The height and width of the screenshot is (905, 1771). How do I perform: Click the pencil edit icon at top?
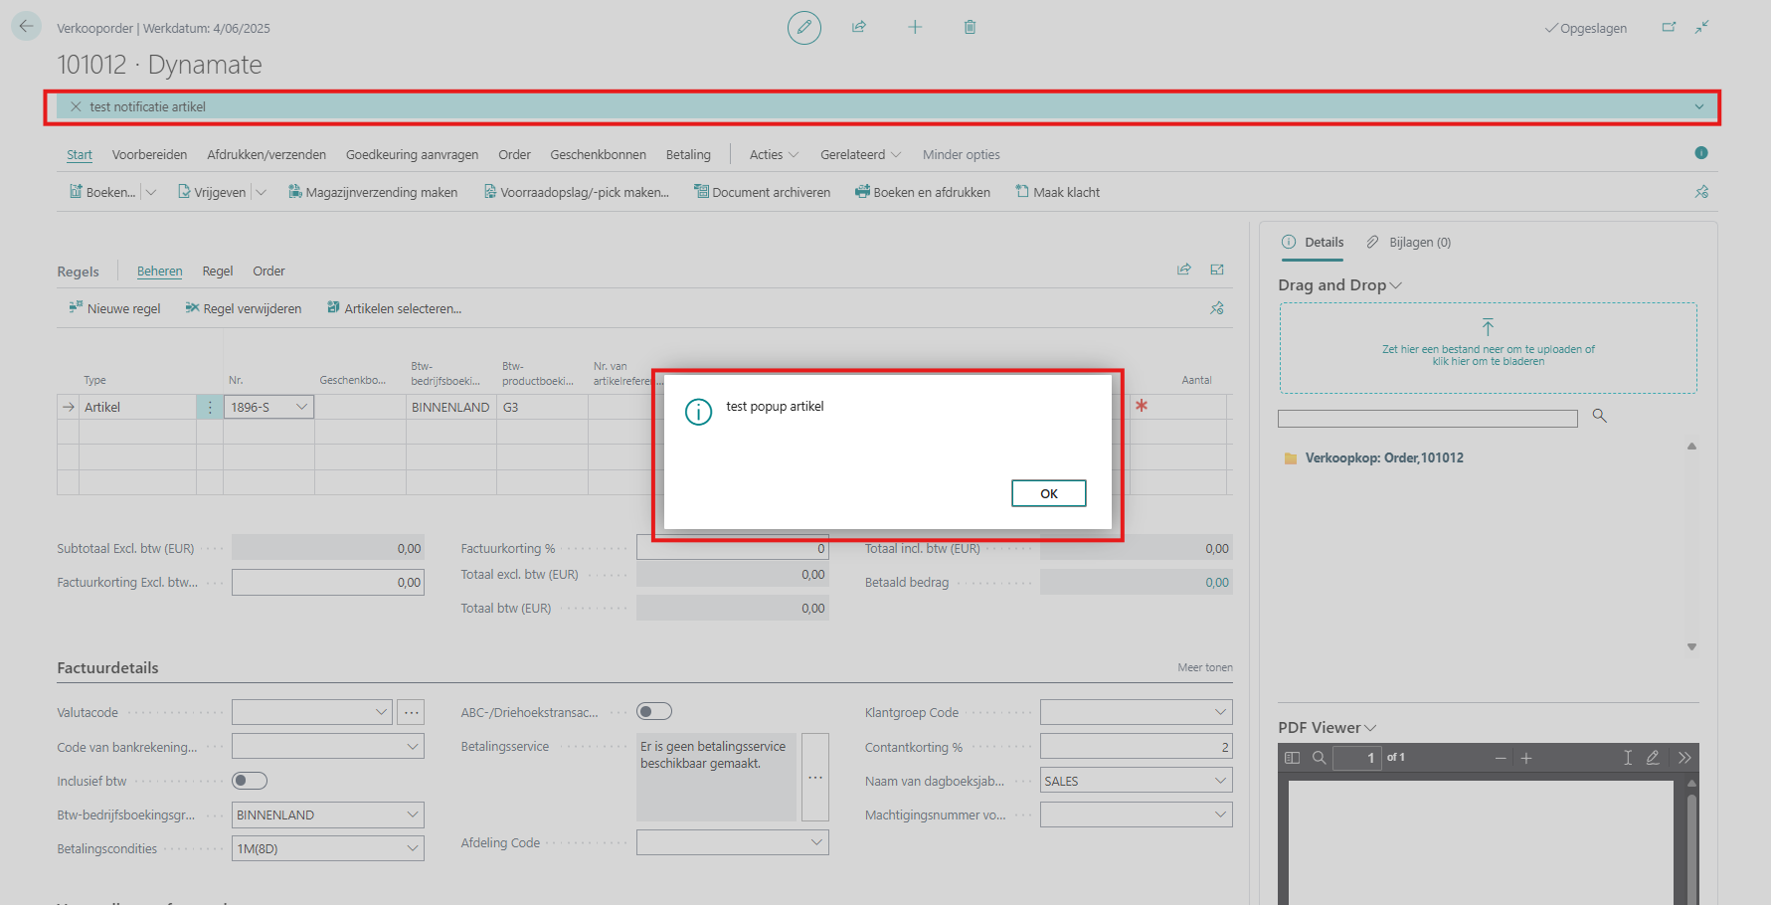tap(804, 28)
